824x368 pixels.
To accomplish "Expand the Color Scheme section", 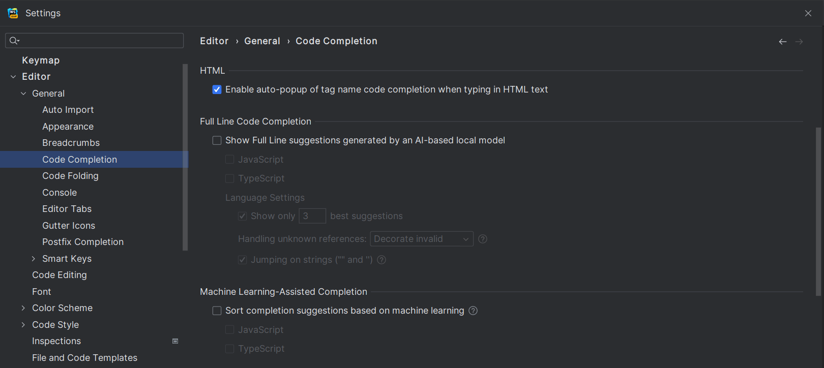I will pyautogui.click(x=23, y=308).
